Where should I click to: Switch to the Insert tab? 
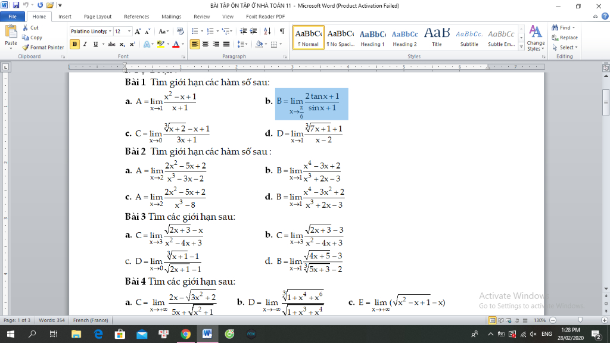pyautogui.click(x=64, y=17)
